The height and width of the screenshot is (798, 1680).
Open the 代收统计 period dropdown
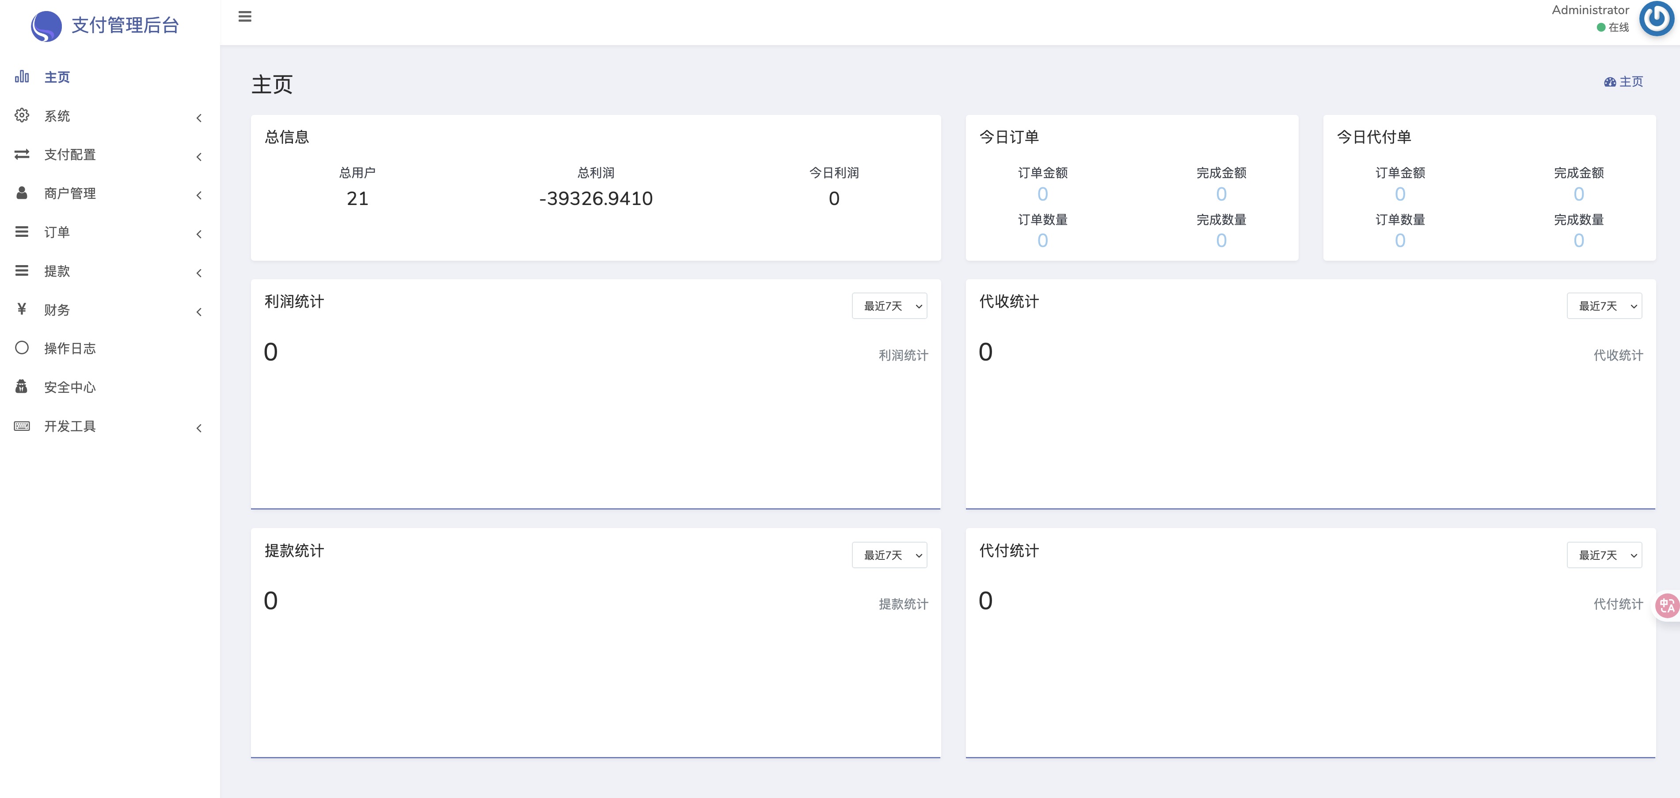coord(1604,306)
